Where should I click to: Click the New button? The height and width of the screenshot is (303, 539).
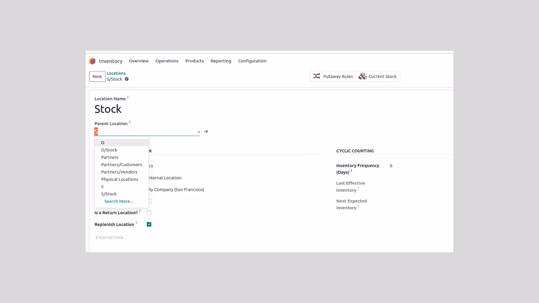click(x=97, y=77)
